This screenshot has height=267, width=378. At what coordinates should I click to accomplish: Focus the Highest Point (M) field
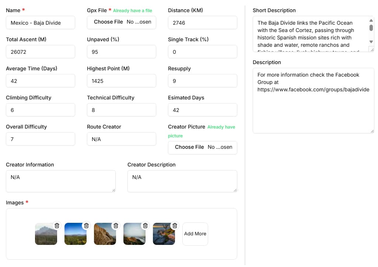(x=122, y=81)
